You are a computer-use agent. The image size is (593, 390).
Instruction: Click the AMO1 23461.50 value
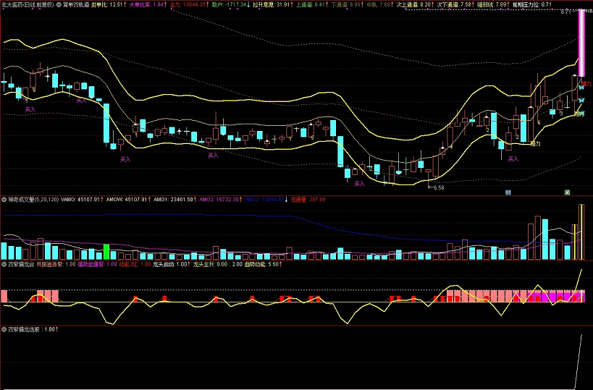(x=174, y=200)
